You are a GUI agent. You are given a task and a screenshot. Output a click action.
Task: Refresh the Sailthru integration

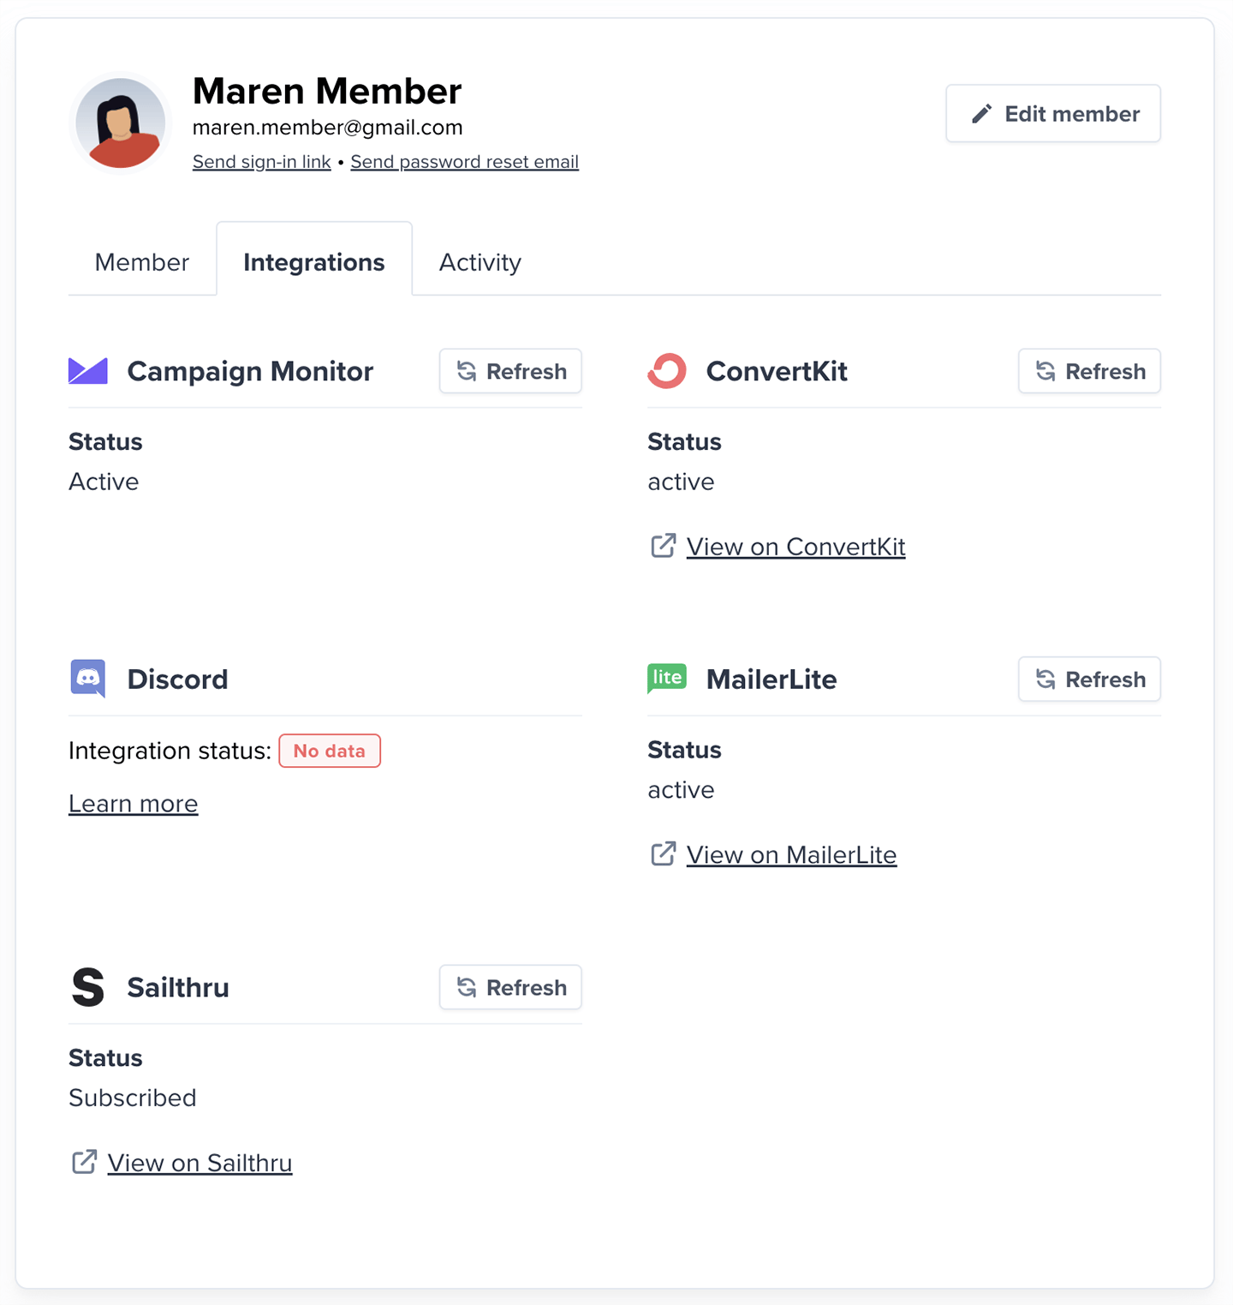point(509,987)
